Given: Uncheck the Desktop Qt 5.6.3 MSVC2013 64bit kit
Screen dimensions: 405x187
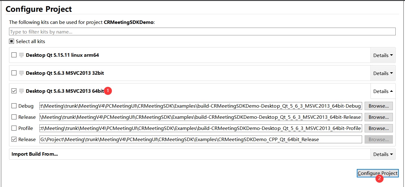Looking at the screenshot, I should point(14,91).
